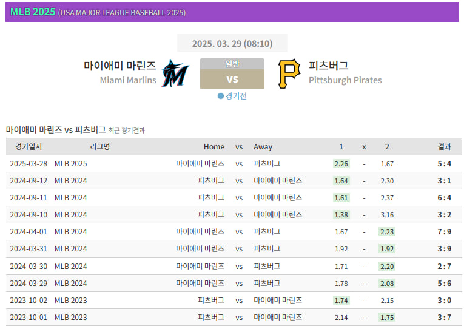Click the 7:9 result of 2024-04-01 game
The image size is (464, 326).
click(x=444, y=232)
